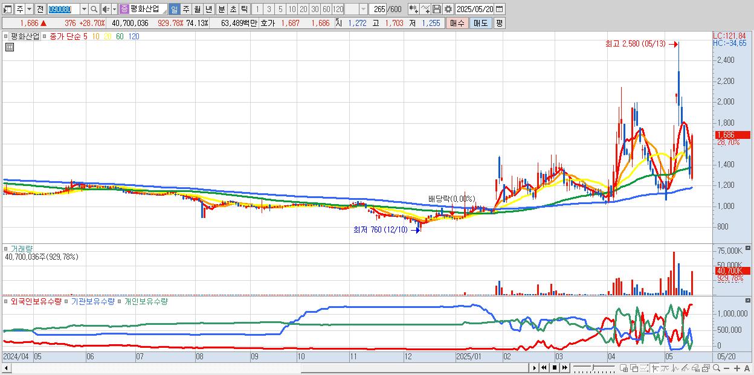Click the compare charts icon with dropdown
This screenshot has width=754, height=375.
[413, 9]
